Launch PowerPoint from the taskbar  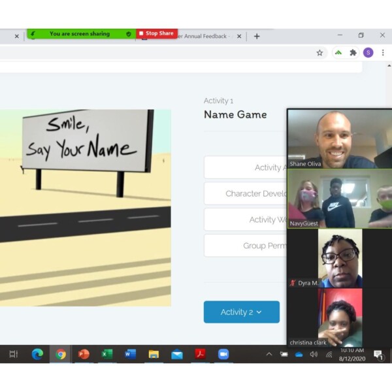pyautogui.click(x=84, y=354)
